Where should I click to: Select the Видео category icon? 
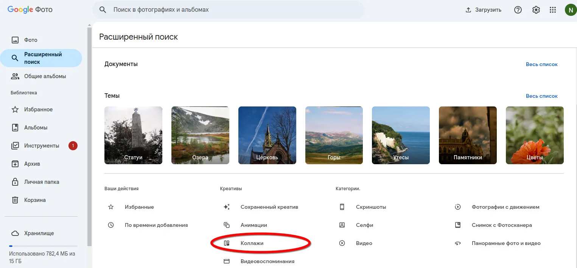pyautogui.click(x=342, y=243)
